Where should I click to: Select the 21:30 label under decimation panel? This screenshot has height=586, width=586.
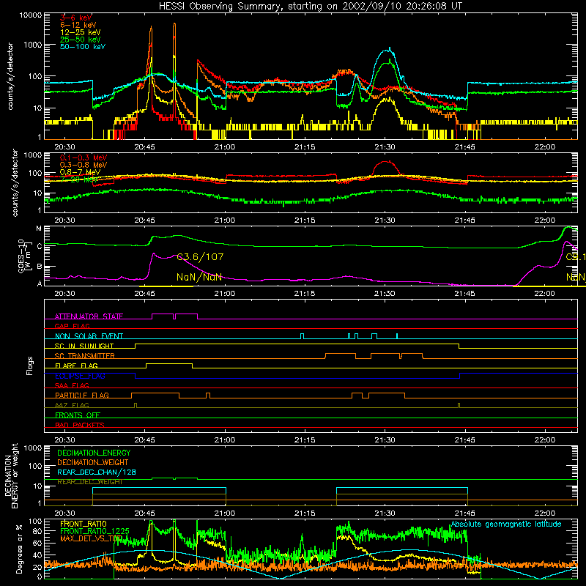coord(385,513)
